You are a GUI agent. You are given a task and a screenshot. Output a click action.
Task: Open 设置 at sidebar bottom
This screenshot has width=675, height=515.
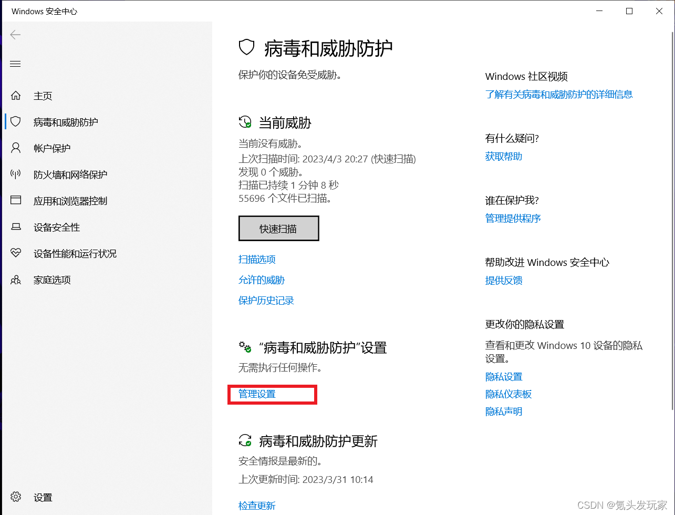coord(43,498)
